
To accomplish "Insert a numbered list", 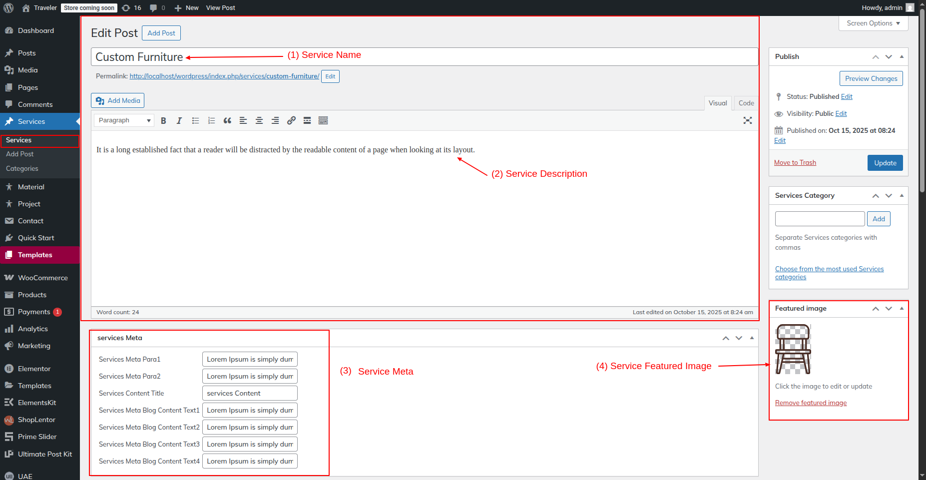I will pyautogui.click(x=211, y=120).
